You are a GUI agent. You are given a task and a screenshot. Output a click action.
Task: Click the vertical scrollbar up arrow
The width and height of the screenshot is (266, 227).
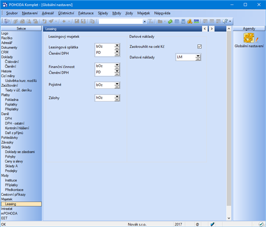point(229,29)
